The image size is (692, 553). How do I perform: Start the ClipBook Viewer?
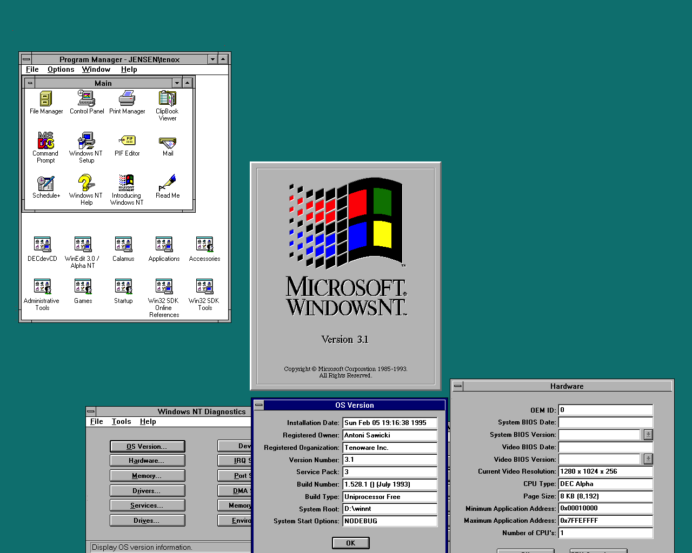click(167, 100)
